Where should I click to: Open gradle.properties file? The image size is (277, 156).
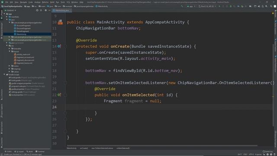[24, 89]
